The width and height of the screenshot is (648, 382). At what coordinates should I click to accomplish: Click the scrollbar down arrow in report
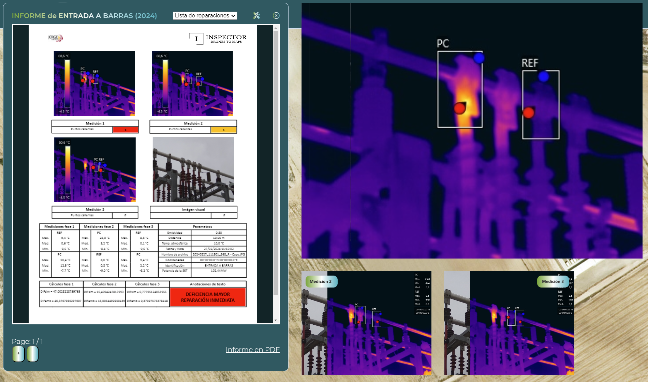[276, 320]
